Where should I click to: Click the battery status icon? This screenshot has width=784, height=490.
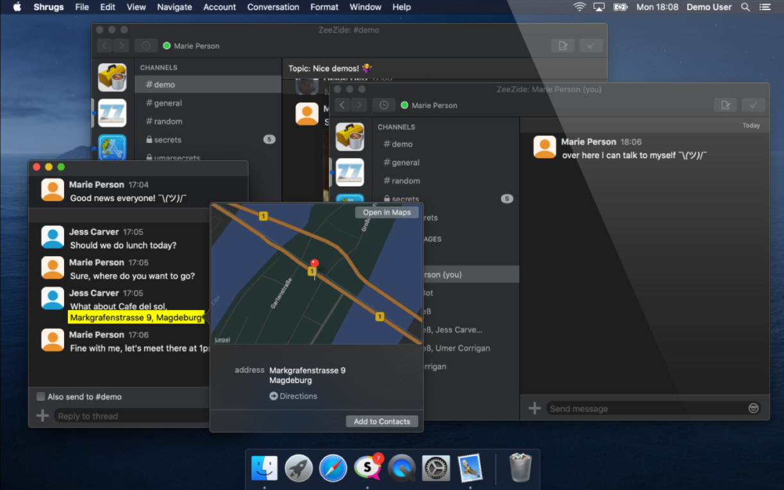pos(621,7)
